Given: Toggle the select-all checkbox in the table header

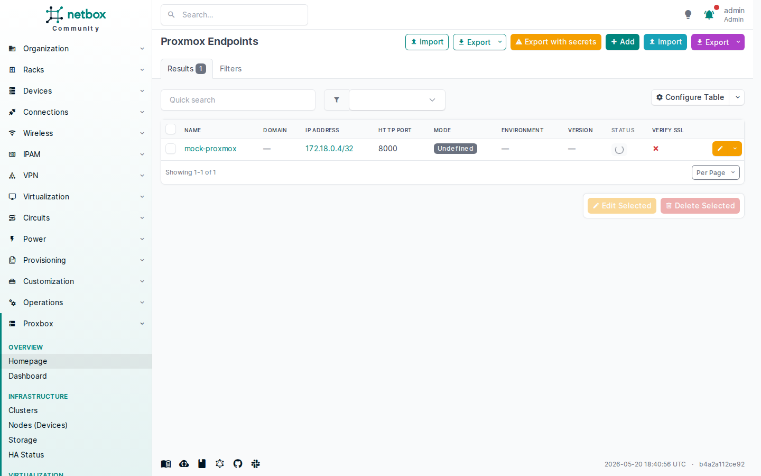Looking at the screenshot, I should pyautogui.click(x=171, y=130).
